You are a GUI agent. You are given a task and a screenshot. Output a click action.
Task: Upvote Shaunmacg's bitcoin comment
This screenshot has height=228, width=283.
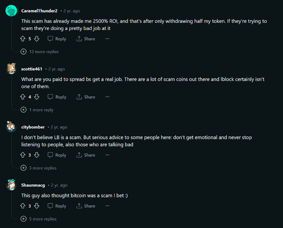pyautogui.click(x=23, y=206)
